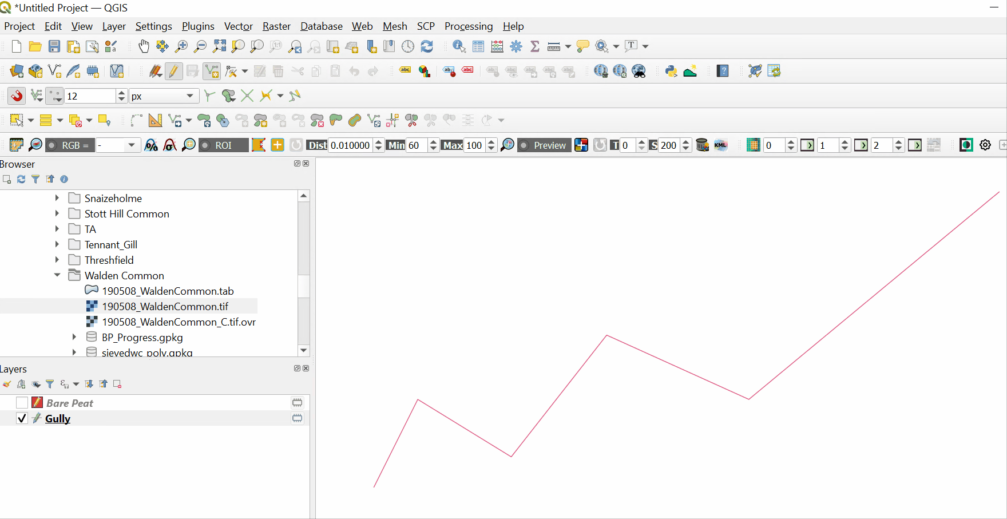The image size is (1007, 519).
Task: Open the Raster menu
Action: coord(276,26)
